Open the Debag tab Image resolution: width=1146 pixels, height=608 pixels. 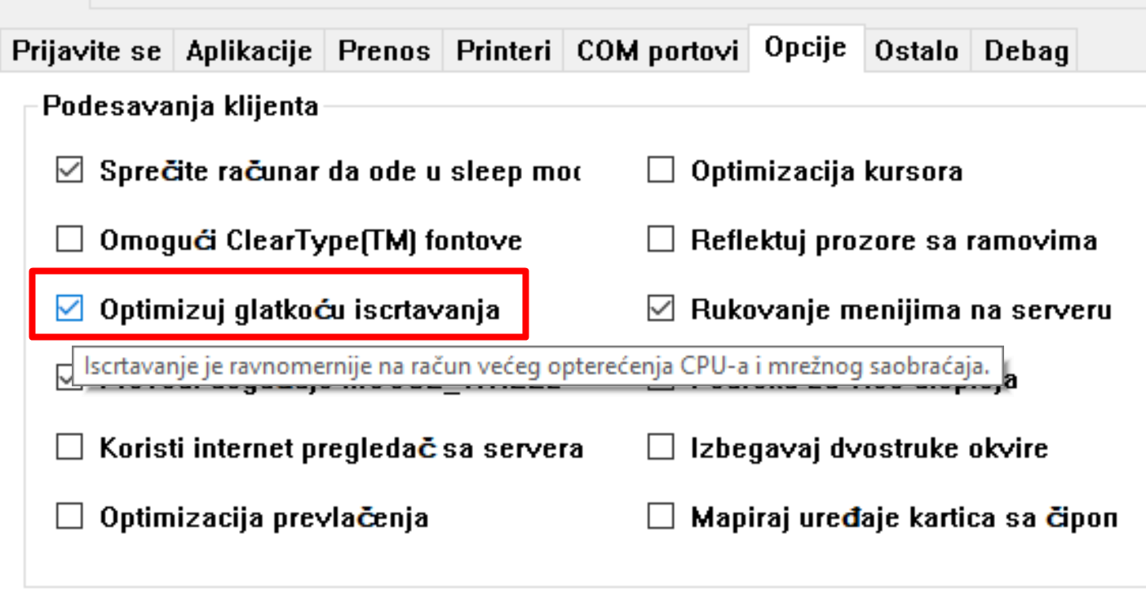coord(1026,51)
